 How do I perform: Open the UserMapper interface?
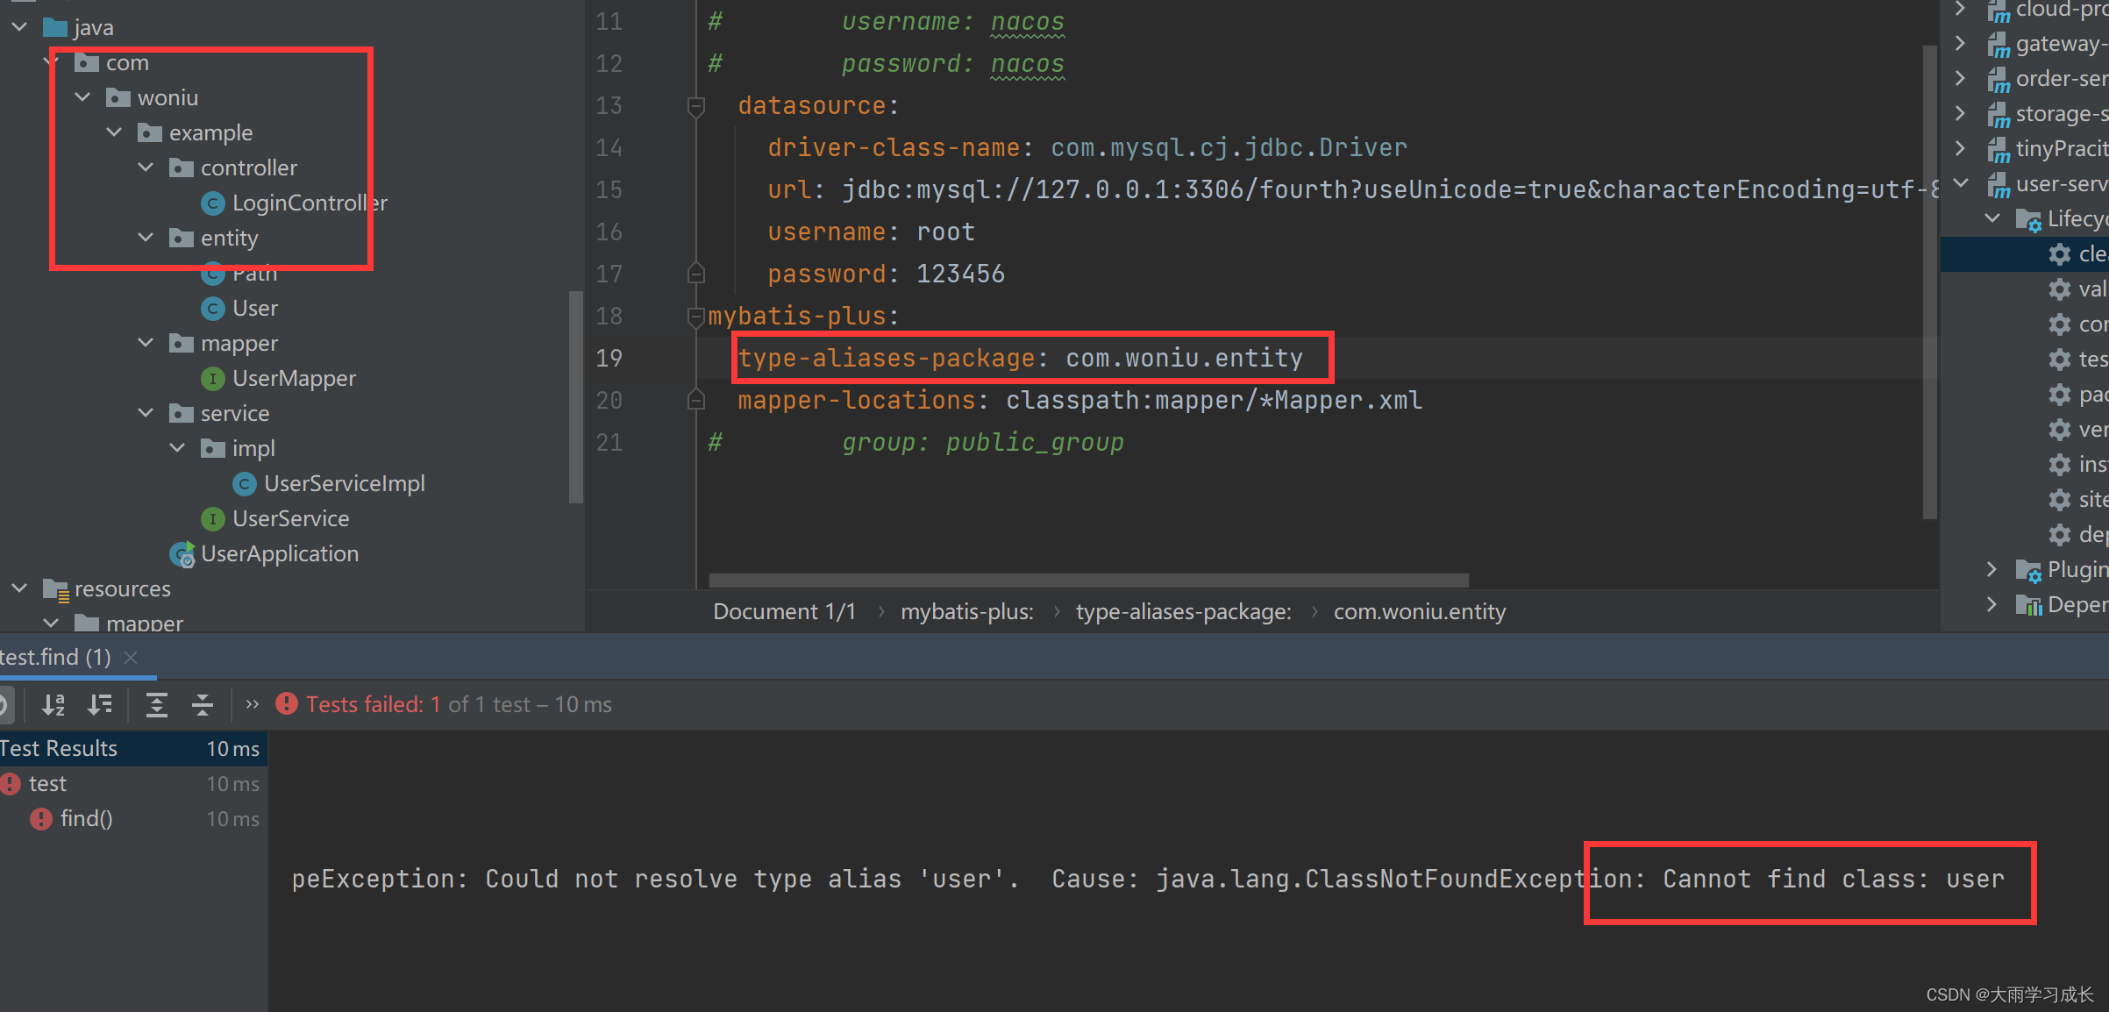pos(294,378)
